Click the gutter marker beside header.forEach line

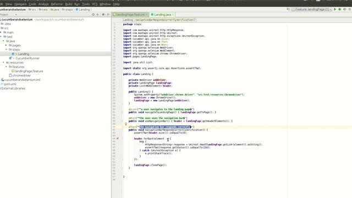(118, 139)
